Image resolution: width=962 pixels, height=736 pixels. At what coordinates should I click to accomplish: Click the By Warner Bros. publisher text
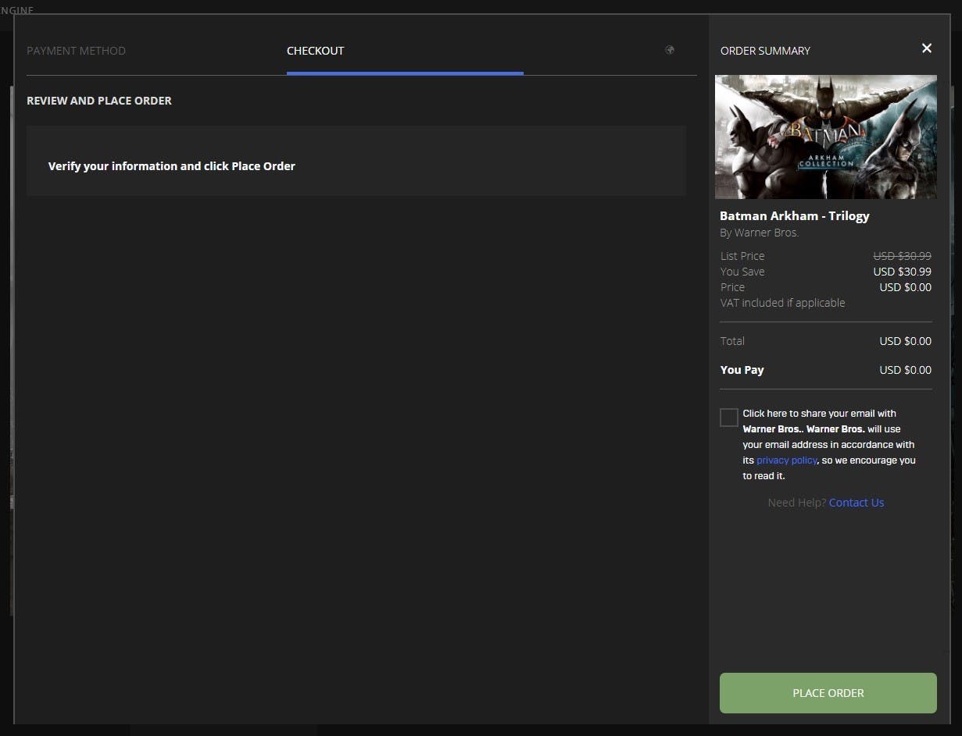759,233
